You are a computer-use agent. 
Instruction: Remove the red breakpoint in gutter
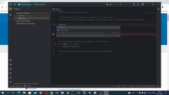tap(53, 34)
